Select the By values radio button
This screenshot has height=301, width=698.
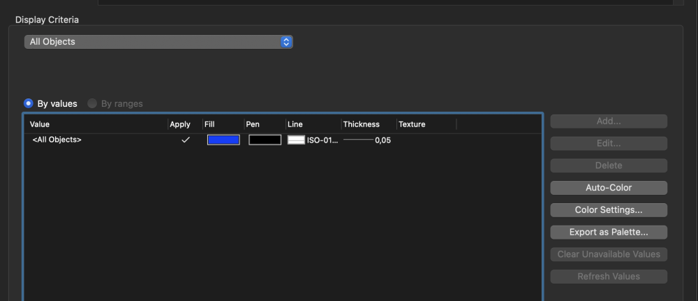29,103
